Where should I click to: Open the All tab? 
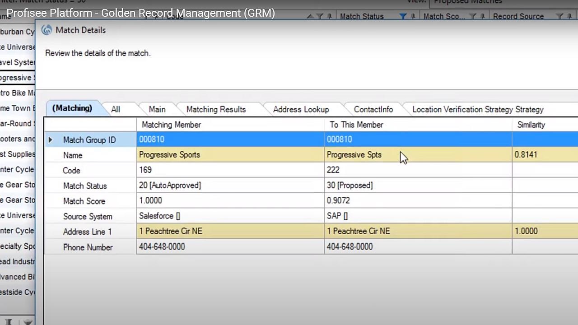116,109
